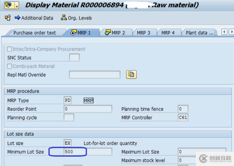Click the Maximum Lot Size label
Screen dimensions: 234x166
click(x=140, y=152)
